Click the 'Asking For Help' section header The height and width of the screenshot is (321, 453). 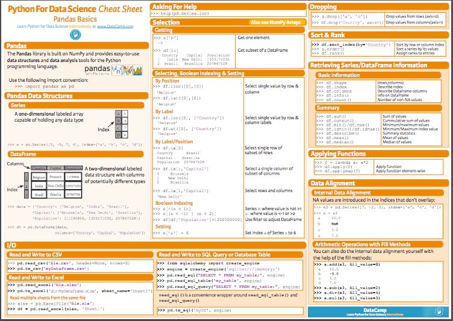pos(228,7)
